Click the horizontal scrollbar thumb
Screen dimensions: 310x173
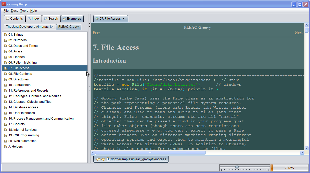point(150,153)
